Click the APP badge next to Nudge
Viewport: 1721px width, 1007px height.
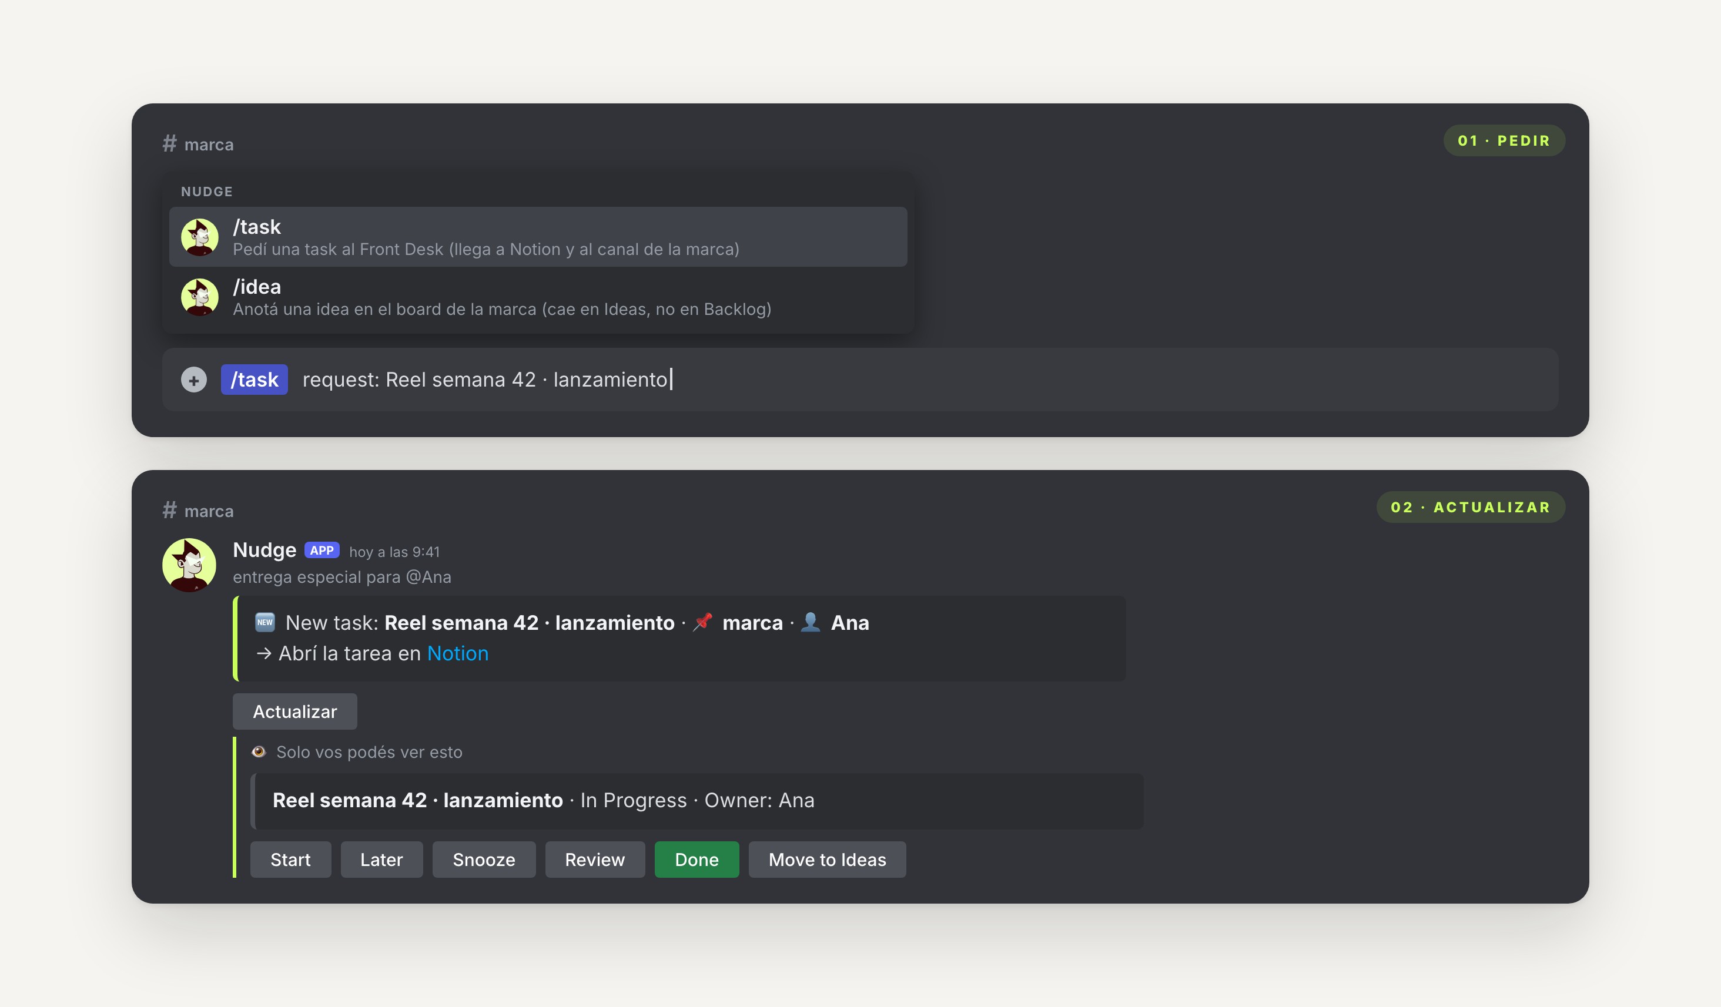pos(322,551)
